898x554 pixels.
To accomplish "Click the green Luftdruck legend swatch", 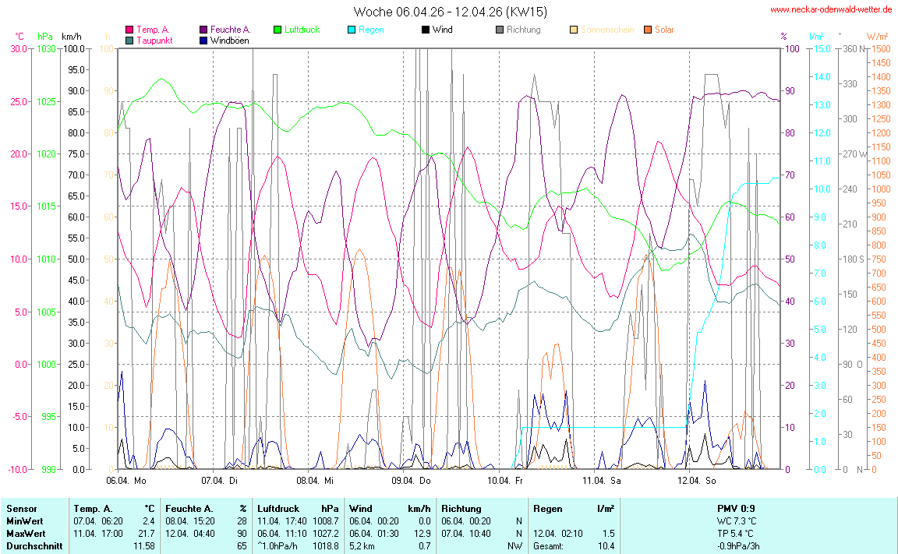I will pos(278,30).
